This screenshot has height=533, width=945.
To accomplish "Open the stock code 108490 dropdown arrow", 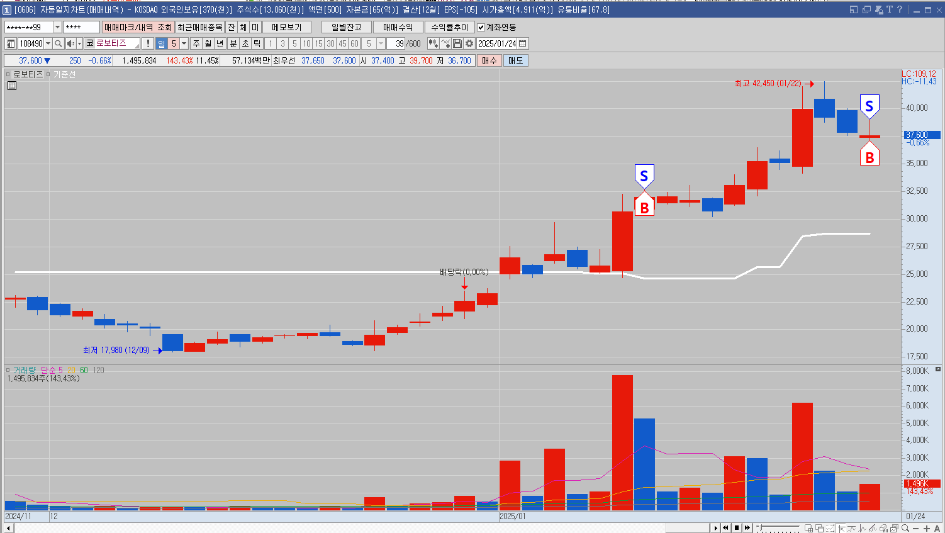I will coord(48,43).
